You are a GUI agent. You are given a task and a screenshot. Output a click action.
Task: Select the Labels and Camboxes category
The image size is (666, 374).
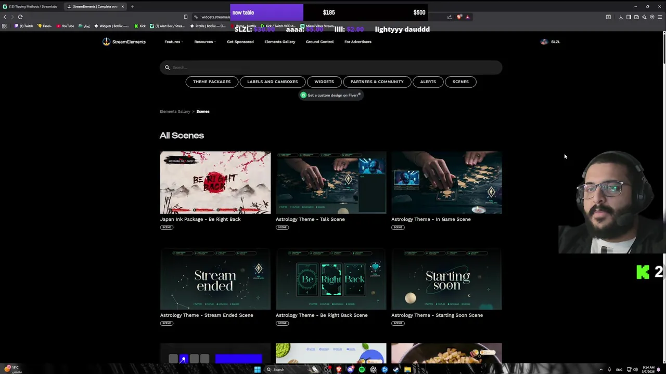(273, 82)
